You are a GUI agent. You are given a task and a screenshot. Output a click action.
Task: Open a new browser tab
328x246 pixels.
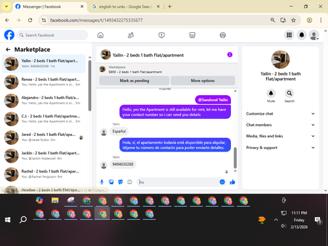[x=170, y=7]
